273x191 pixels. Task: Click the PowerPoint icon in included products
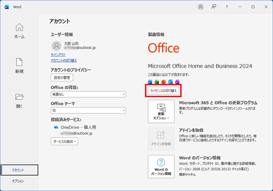[x=164, y=81]
